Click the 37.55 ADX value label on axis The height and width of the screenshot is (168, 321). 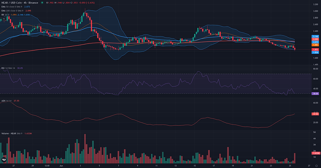pyautogui.click(x=315, y=114)
